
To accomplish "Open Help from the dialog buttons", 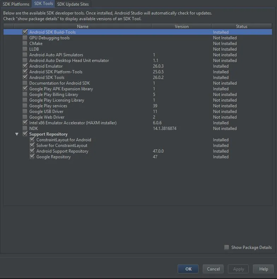I will pos(263,269).
